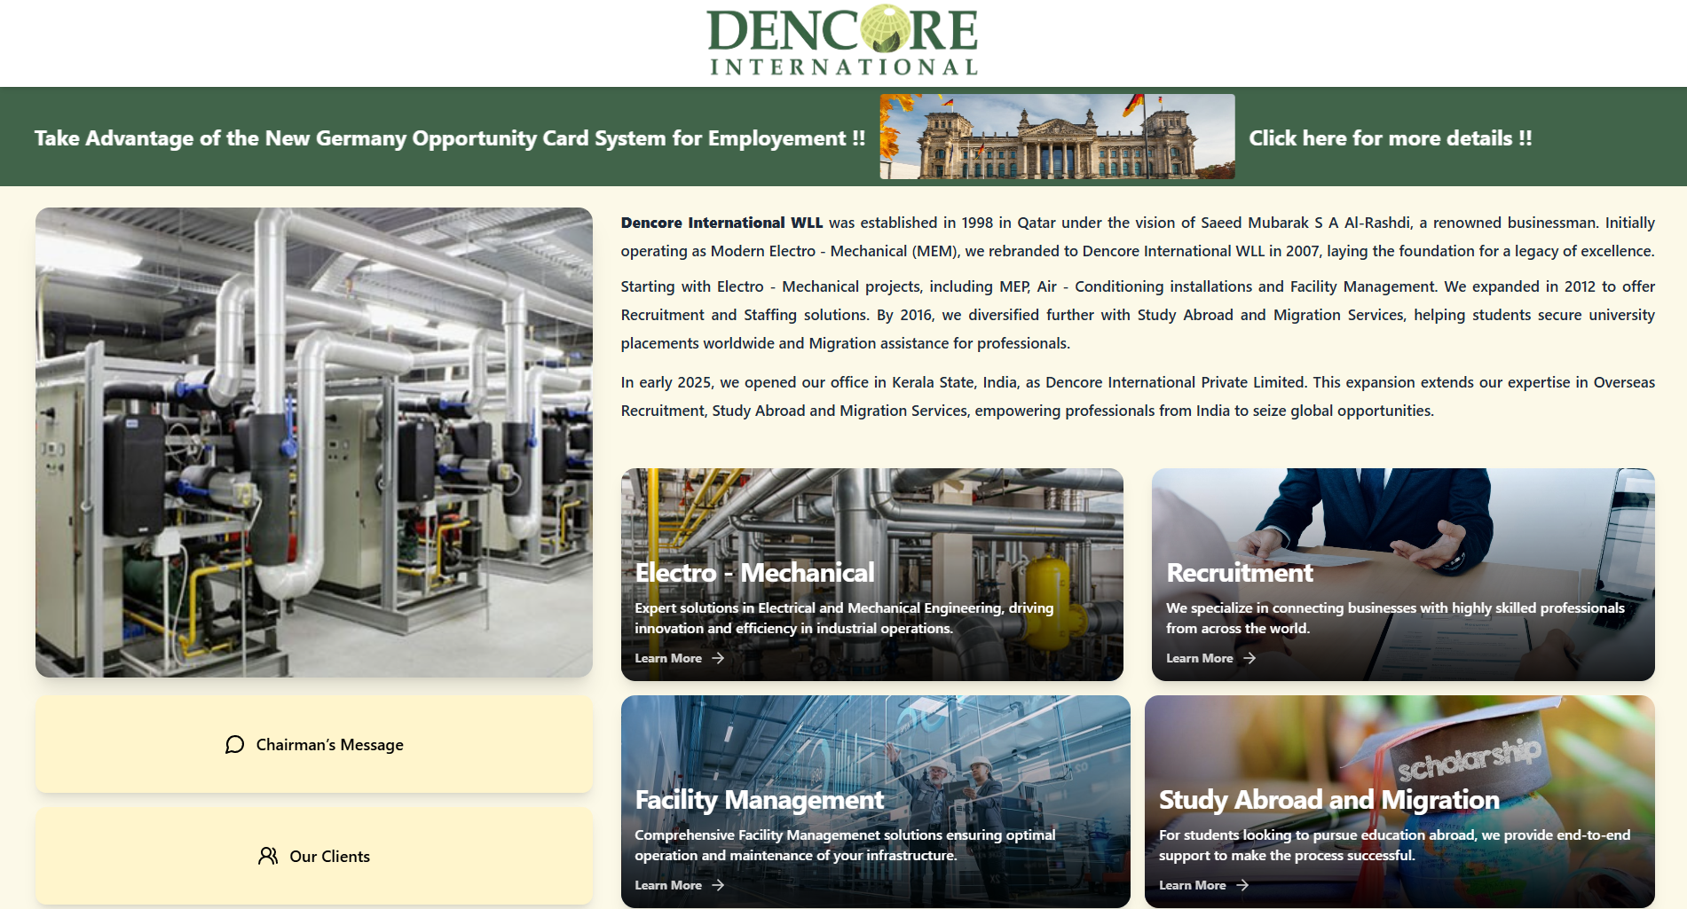Click the people icon beside Our Clients
The width and height of the screenshot is (1687, 909).
click(x=268, y=856)
